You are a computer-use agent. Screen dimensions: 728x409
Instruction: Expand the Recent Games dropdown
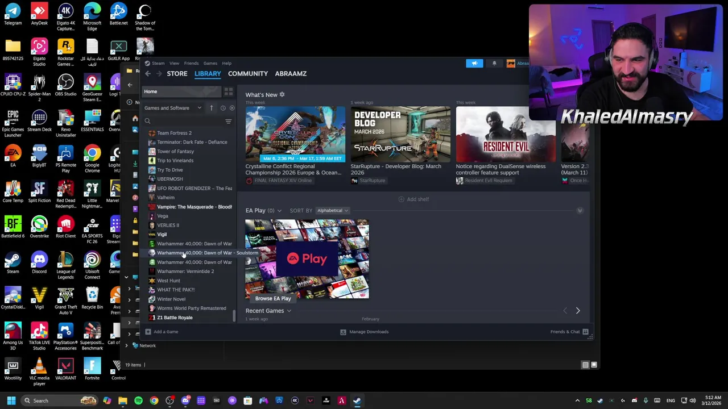click(x=289, y=311)
